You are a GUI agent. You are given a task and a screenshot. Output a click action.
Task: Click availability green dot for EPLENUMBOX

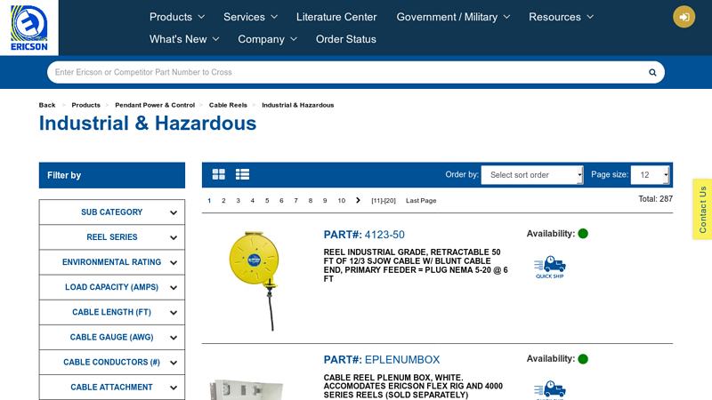pos(583,359)
